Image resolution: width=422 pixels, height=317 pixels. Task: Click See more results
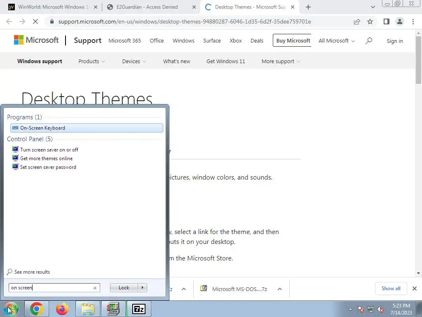28,272
